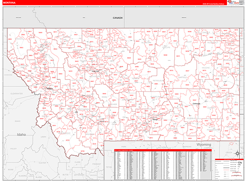Click the PRAIRIE county label

click(215, 93)
